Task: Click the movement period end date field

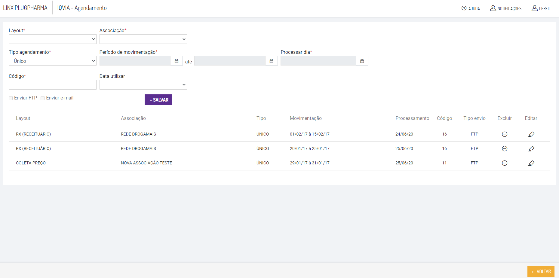Action: tap(230, 61)
